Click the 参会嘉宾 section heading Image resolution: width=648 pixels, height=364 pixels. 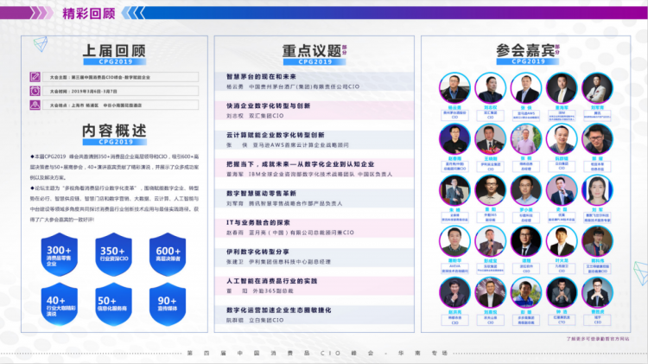pyautogui.click(x=525, y=50)
